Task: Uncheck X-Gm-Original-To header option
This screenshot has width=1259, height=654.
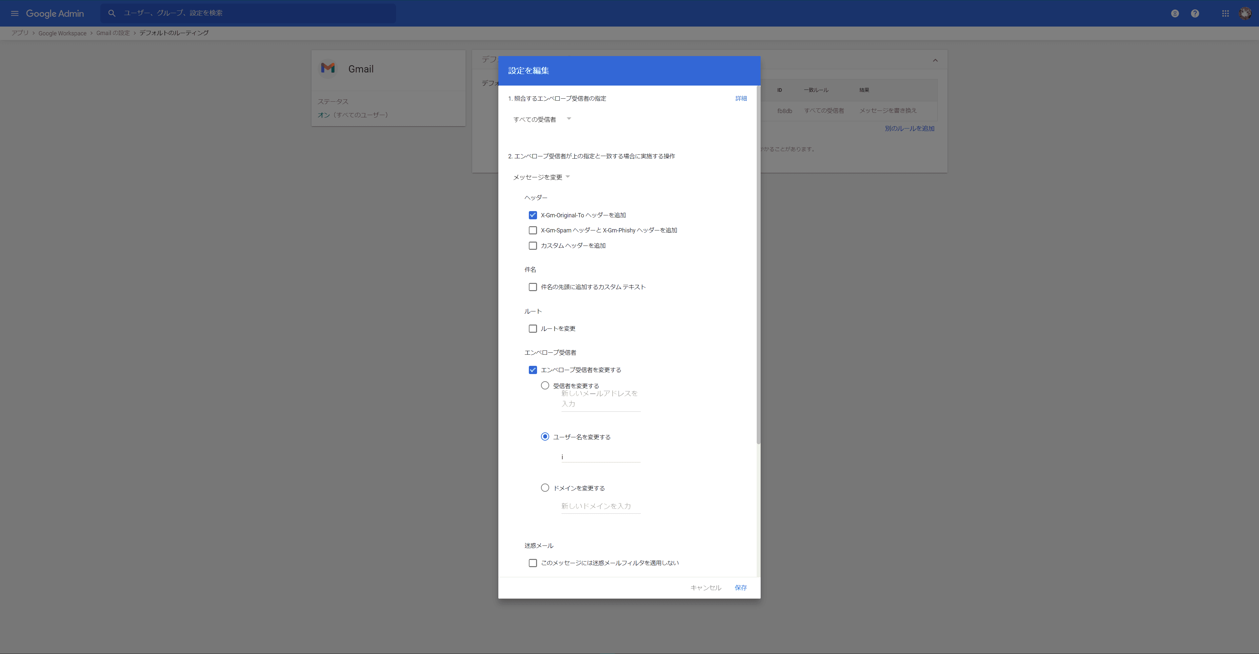Action: coord(532,215)
